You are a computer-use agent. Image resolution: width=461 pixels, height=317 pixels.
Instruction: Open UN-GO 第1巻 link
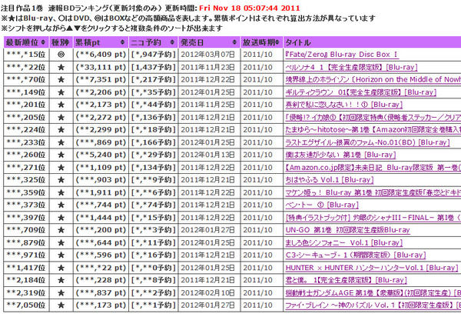(x=347, y=230)
